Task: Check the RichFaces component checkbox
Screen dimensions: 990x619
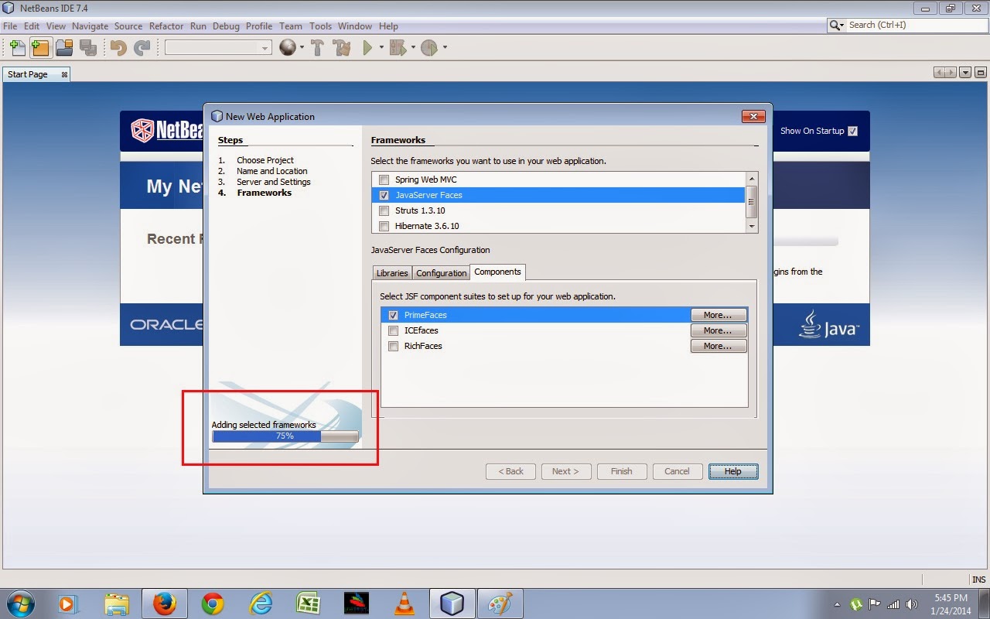Action: tap(393, 346)
